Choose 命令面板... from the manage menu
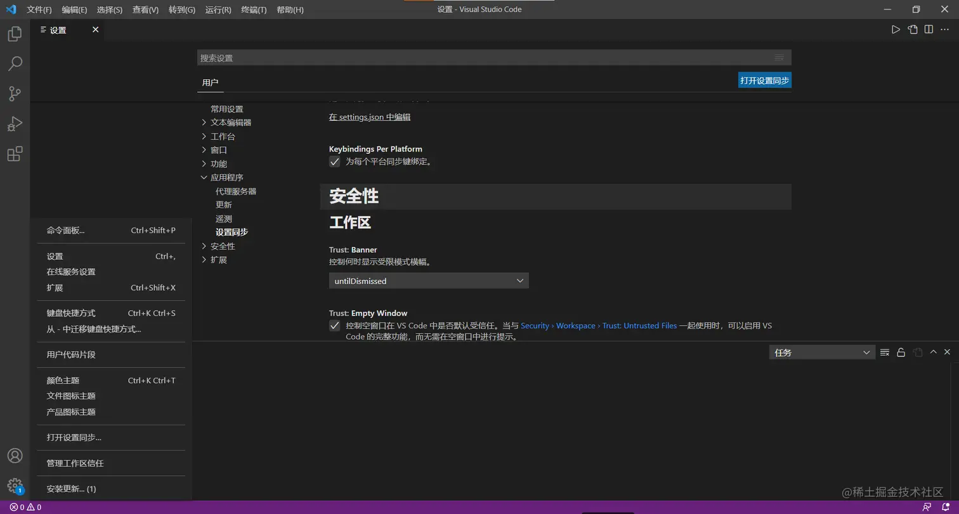 [x=111, y=230]
